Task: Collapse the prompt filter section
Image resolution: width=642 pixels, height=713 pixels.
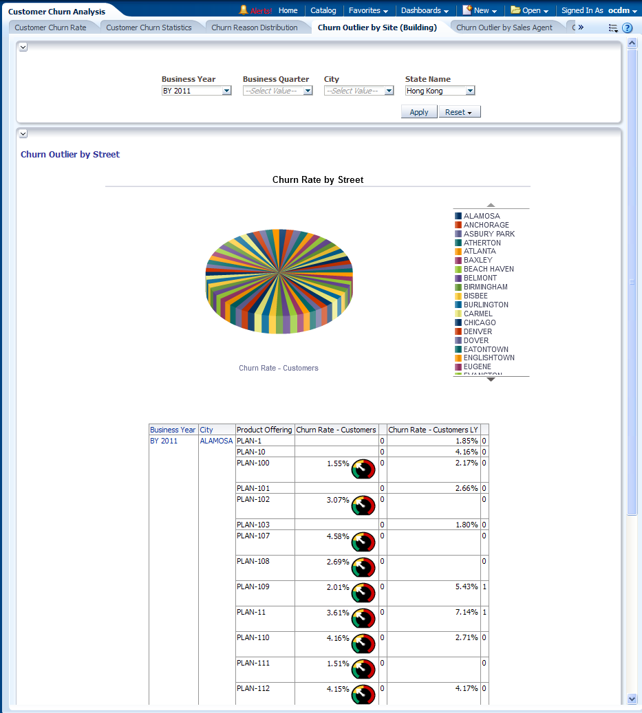Action: 23,47
